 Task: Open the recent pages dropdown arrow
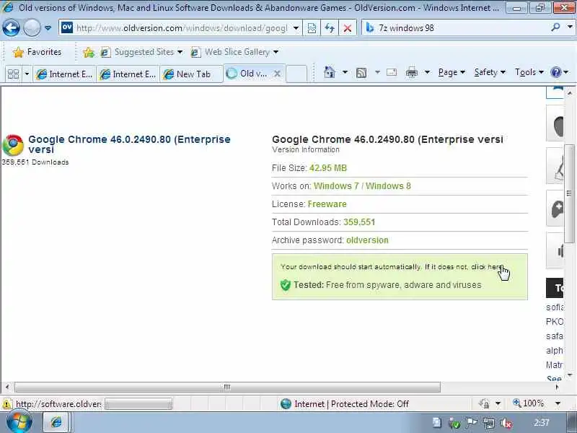(48, 28)
